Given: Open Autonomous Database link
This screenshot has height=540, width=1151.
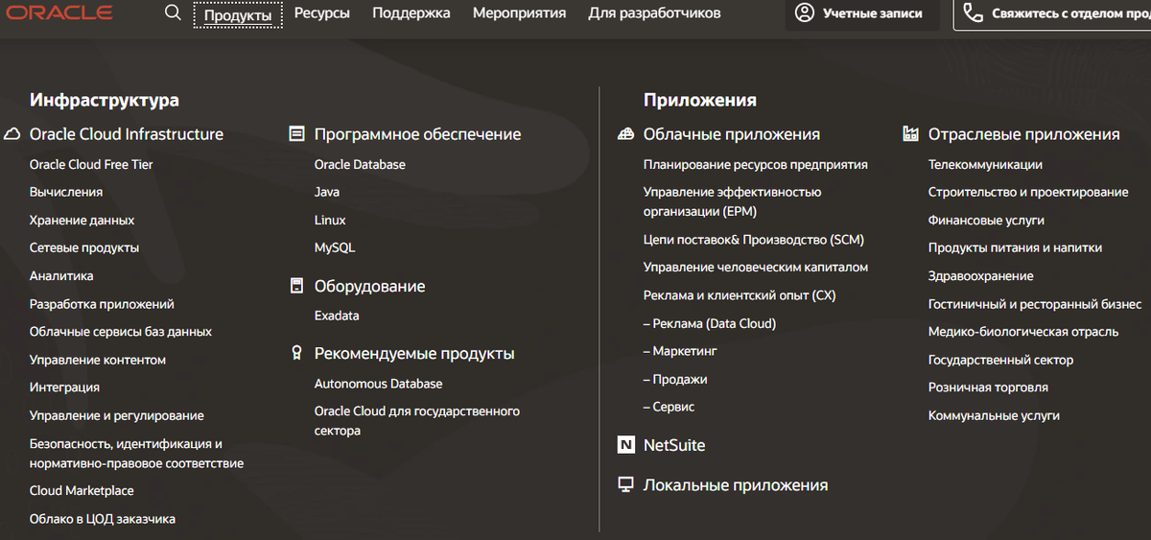Looking at the screenshot, I should pyautogui.click(x=378, y=384).
